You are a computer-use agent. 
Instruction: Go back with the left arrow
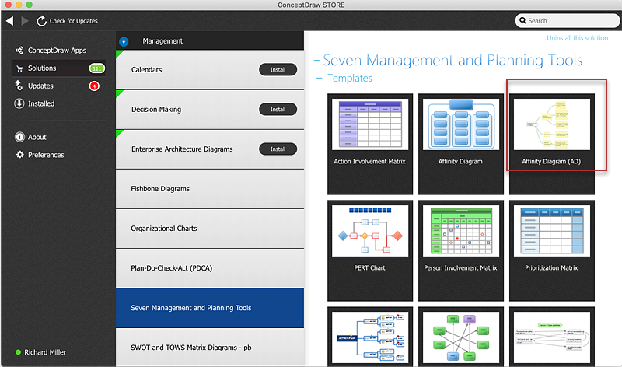coord(10,21)
